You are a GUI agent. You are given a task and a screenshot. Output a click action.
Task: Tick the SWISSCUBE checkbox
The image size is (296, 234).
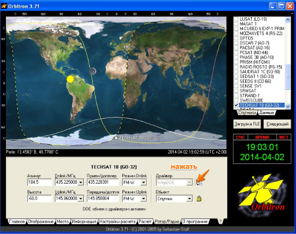[x=236, y=100]
